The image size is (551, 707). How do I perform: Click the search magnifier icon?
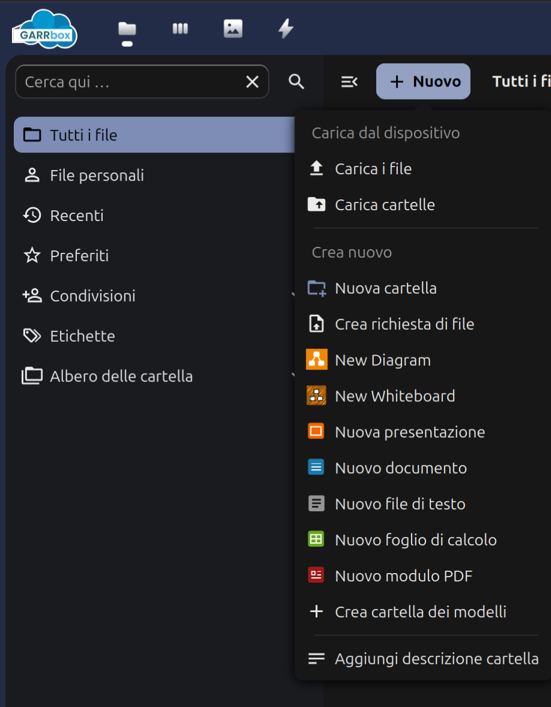(296, 82)
